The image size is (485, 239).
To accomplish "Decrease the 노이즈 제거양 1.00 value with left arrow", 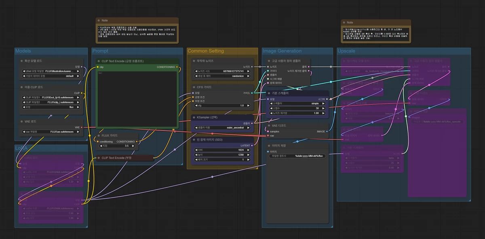I will [271, 113].
